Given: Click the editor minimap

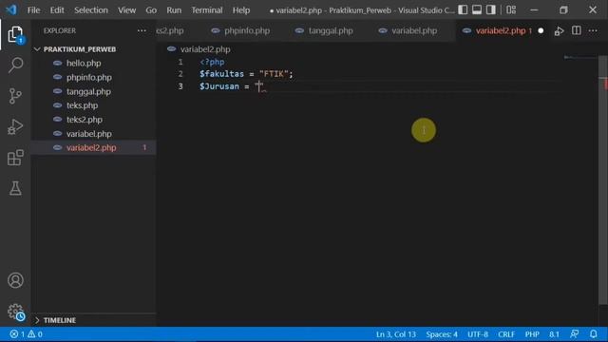Looking at the screenshot, I should pos(579,57).
